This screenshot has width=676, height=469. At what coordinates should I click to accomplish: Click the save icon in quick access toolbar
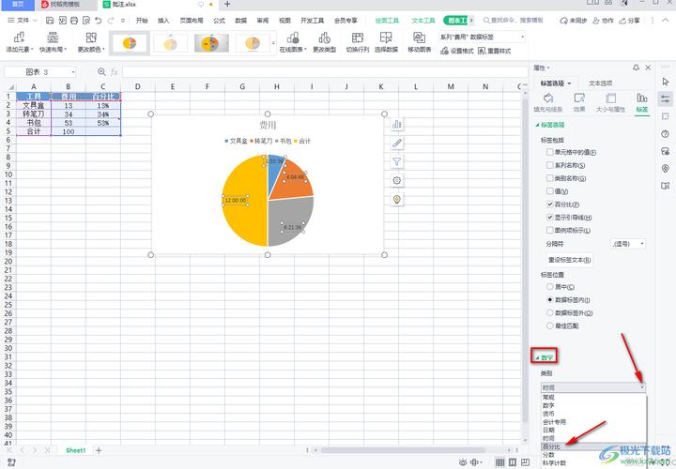[x=50, y=21]
